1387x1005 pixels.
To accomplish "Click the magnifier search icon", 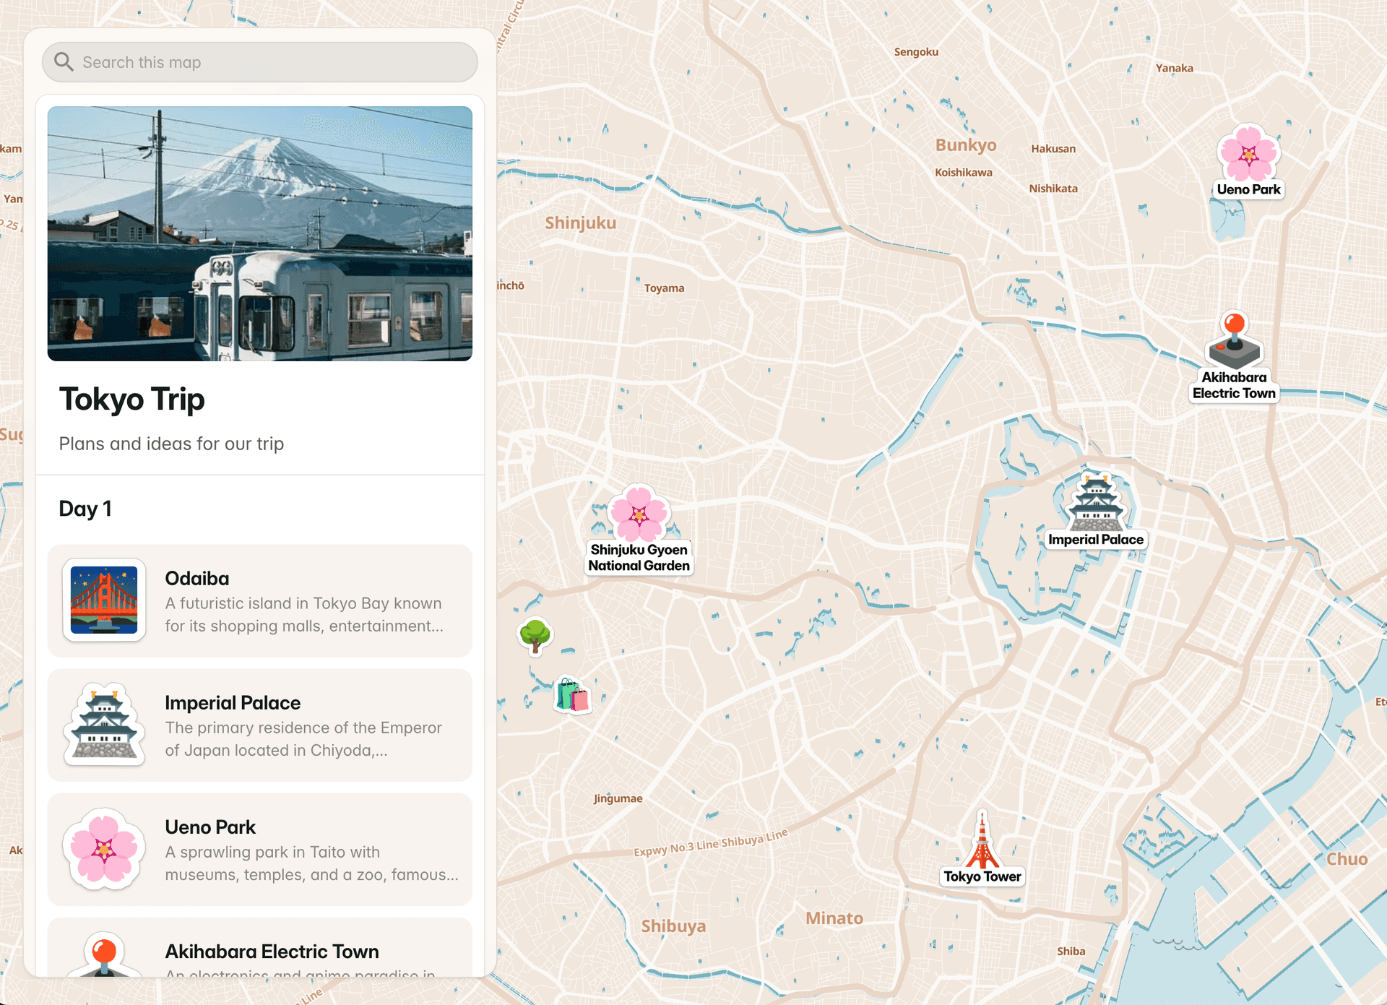I will click(64, 62).
